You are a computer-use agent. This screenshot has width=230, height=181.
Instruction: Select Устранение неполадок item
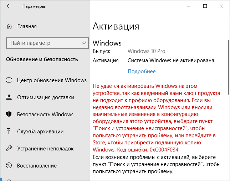click(45, 149)
